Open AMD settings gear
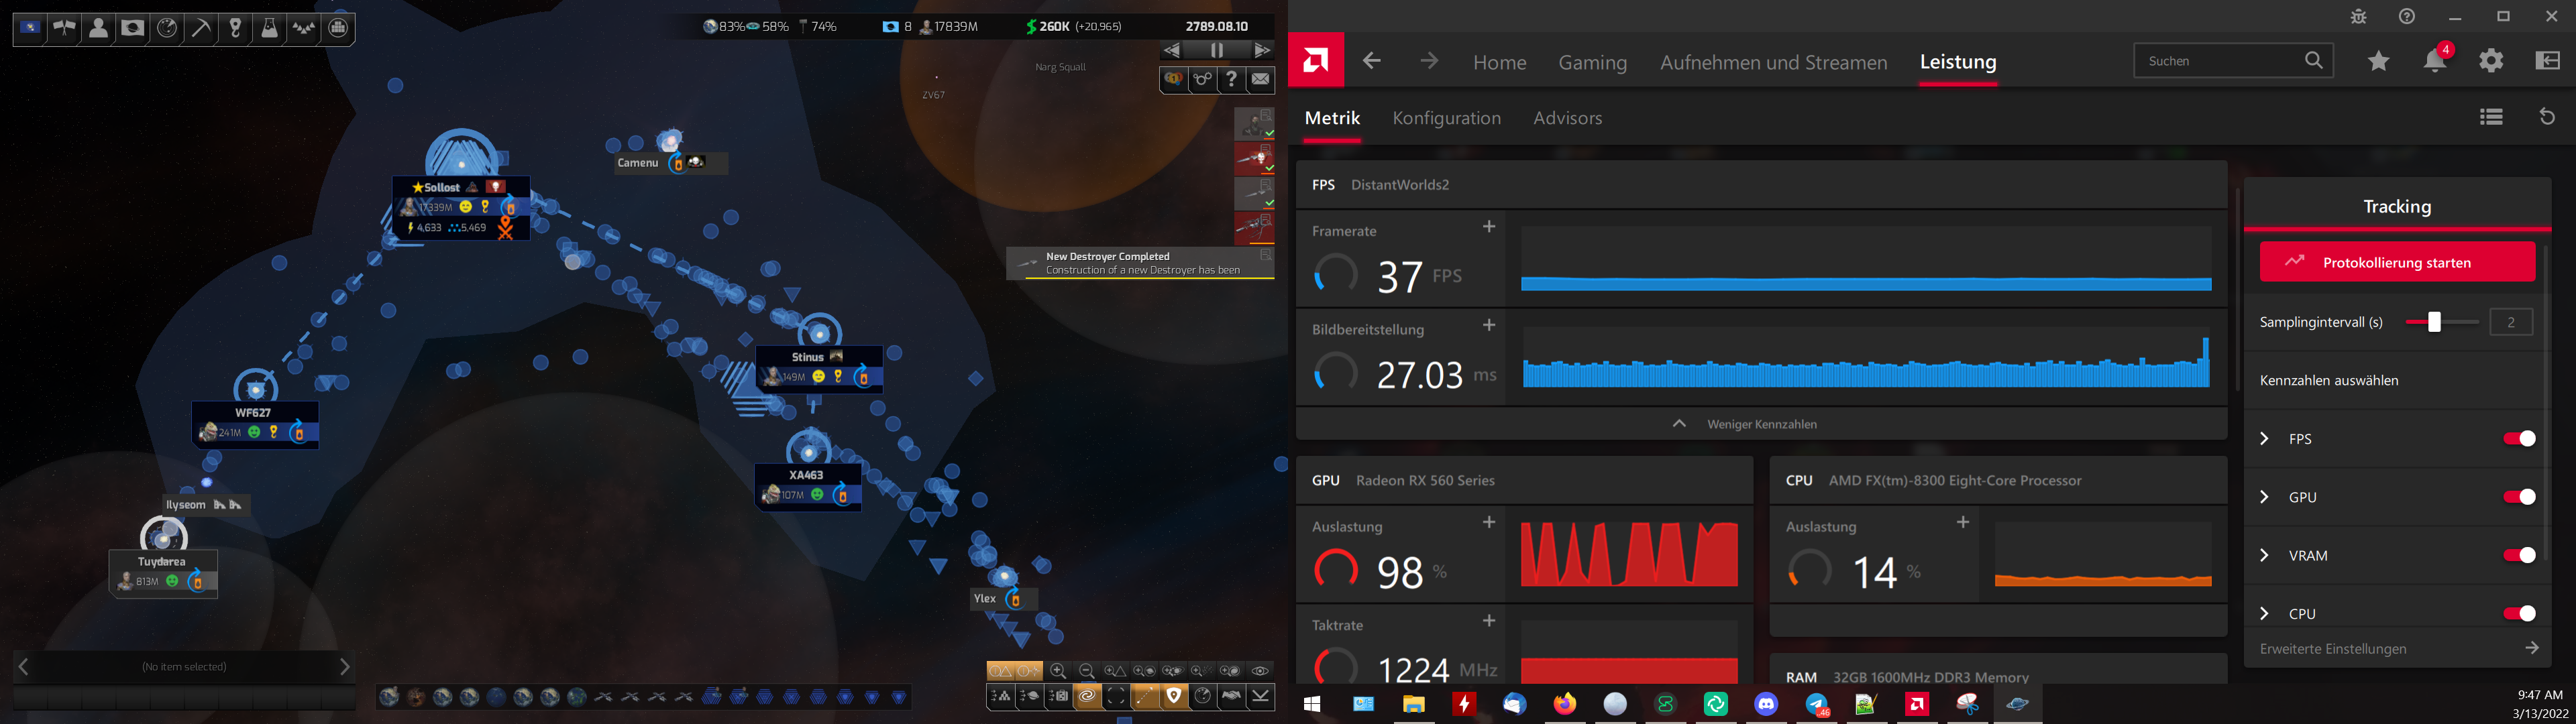The width and height of the screenshot is (2576, 724). [2491, 61]
